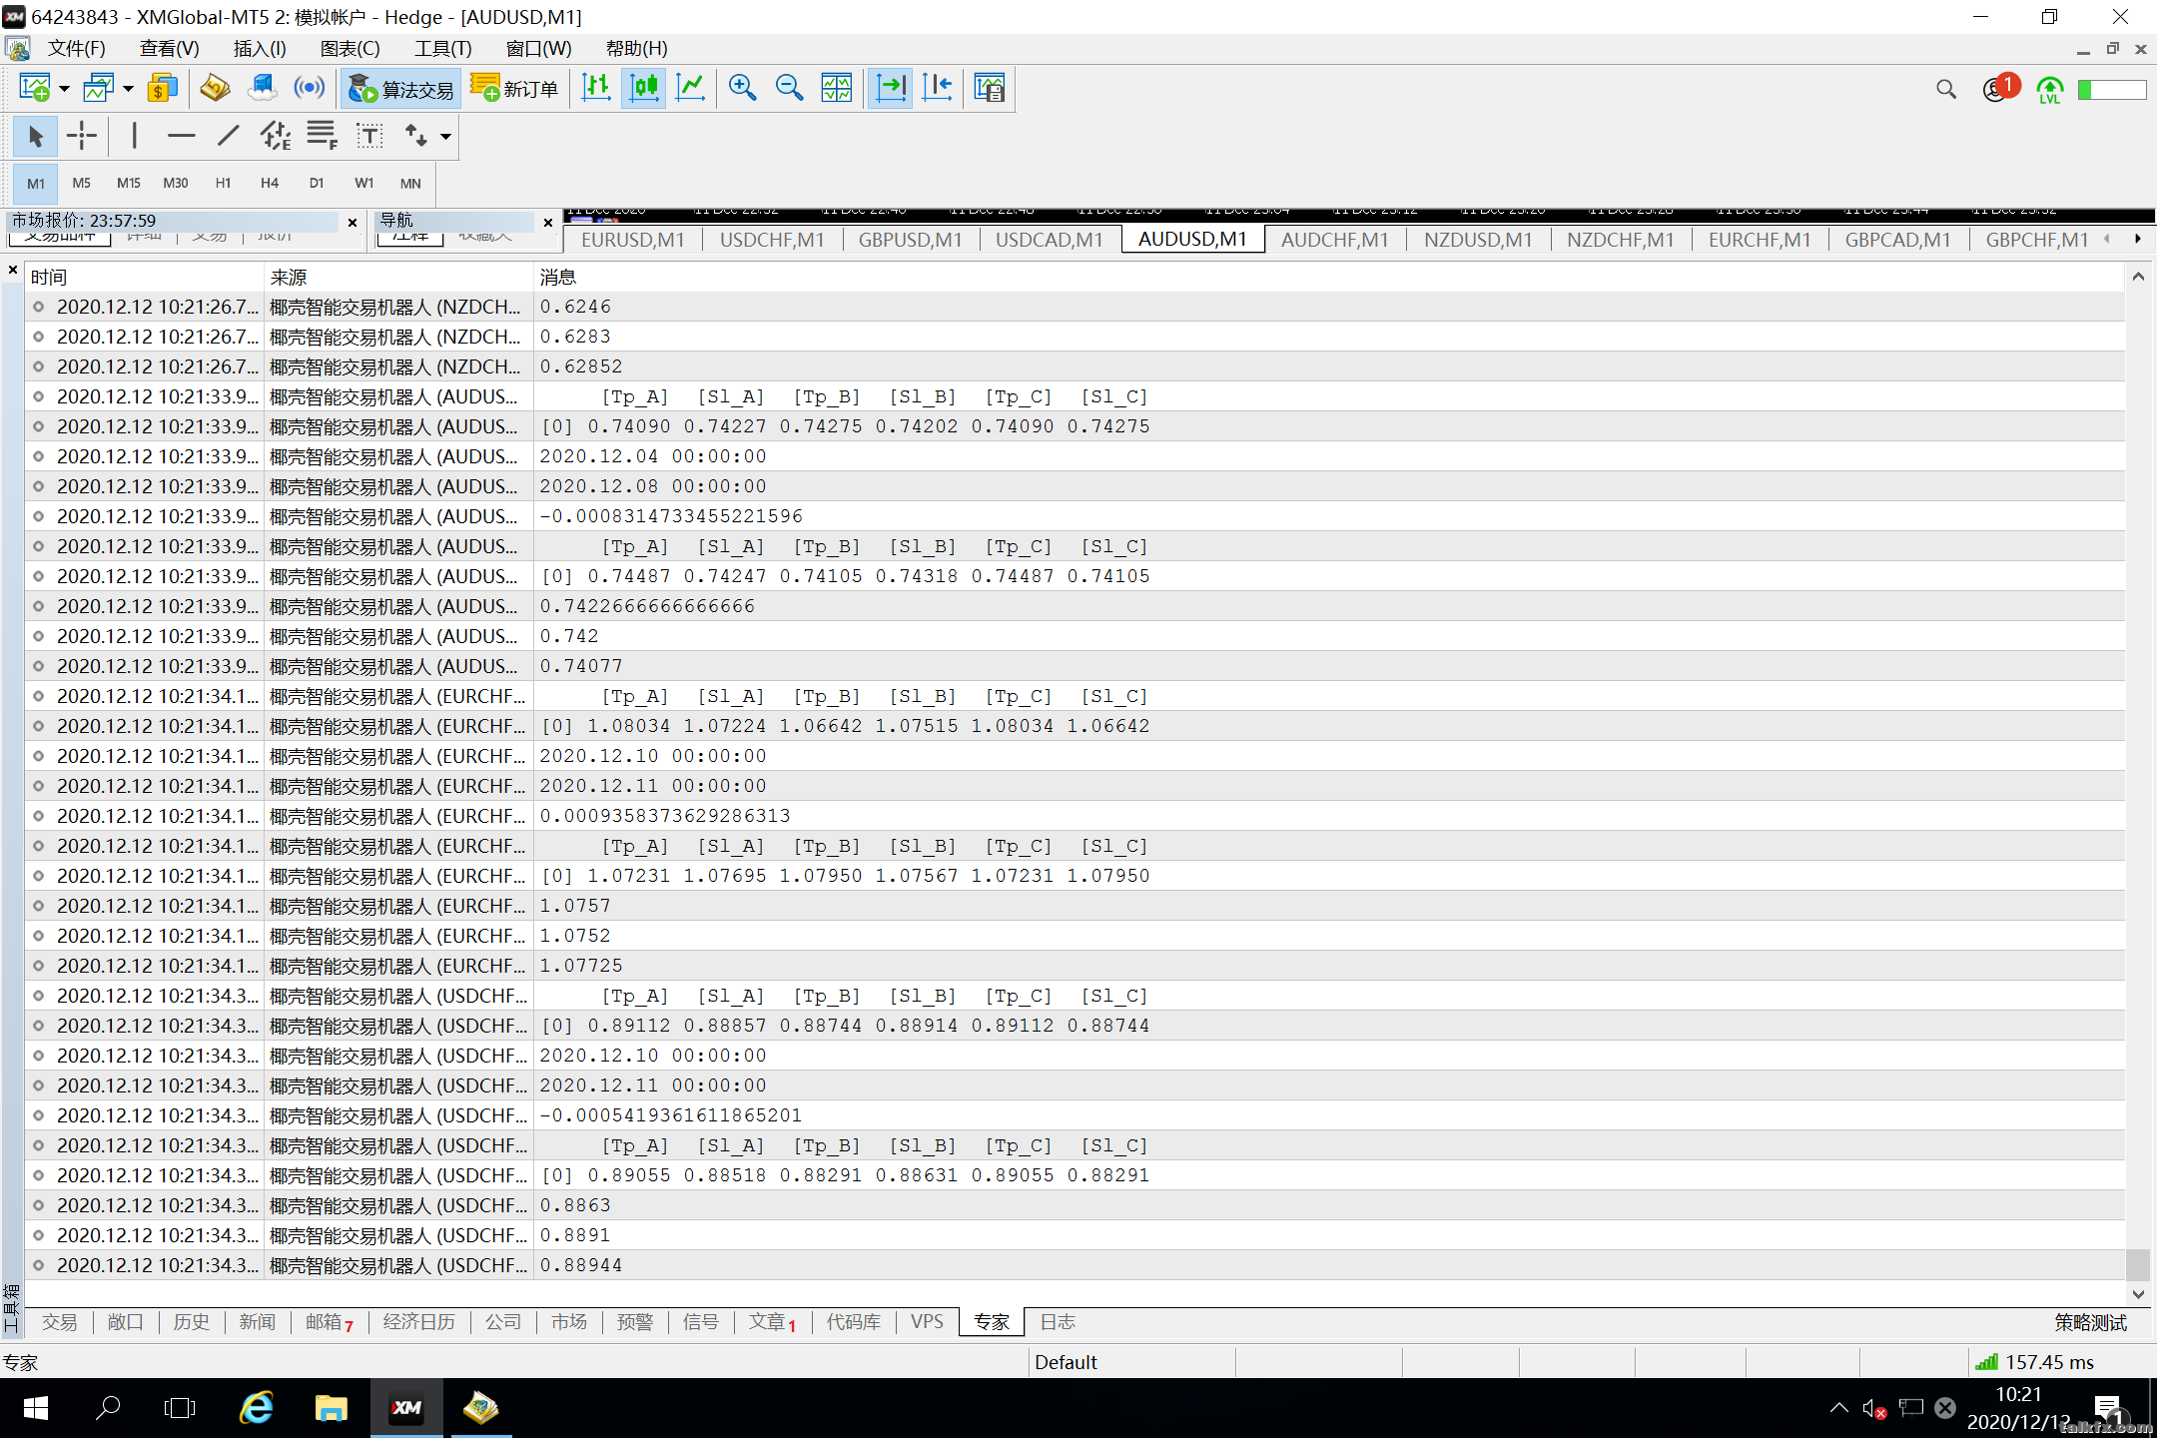
Task: Close the 导航 navigator panel
Action: (x=548, y=222)
